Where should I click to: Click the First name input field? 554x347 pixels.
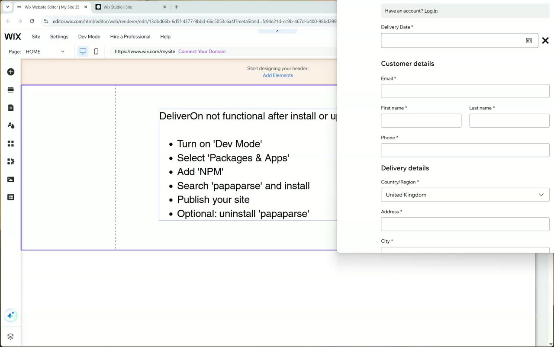(x=421, y=121)
